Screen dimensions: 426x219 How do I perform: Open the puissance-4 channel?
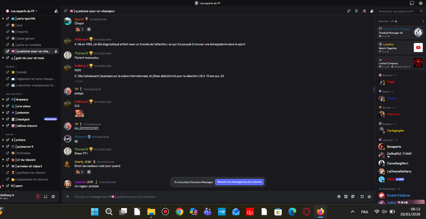31,146
